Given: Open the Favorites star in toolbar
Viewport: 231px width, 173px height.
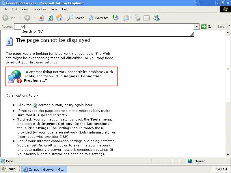Looking at the screenshot, I should (x=98, y=18).
